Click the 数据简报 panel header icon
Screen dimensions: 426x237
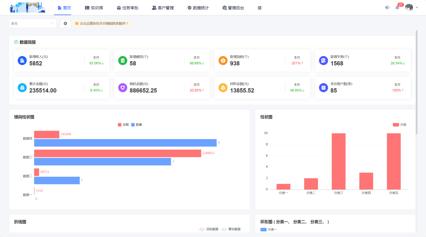(x=16, y=41)
